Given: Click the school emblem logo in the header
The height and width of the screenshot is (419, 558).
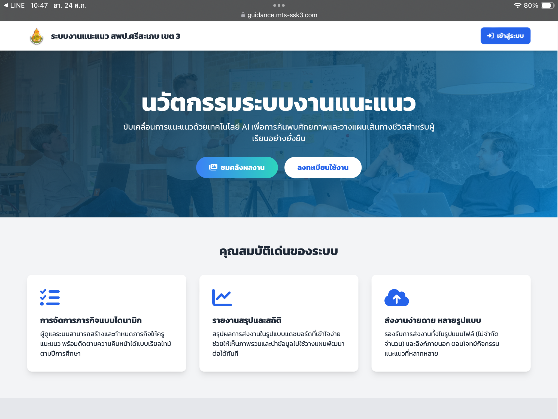Looking at the screenshot, I should coord(37,36).
